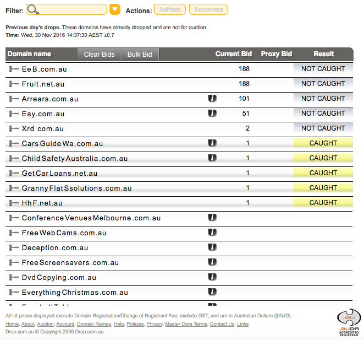
Task: Click hammer icon beside Arrears.com.au
Action: (14, 99)
